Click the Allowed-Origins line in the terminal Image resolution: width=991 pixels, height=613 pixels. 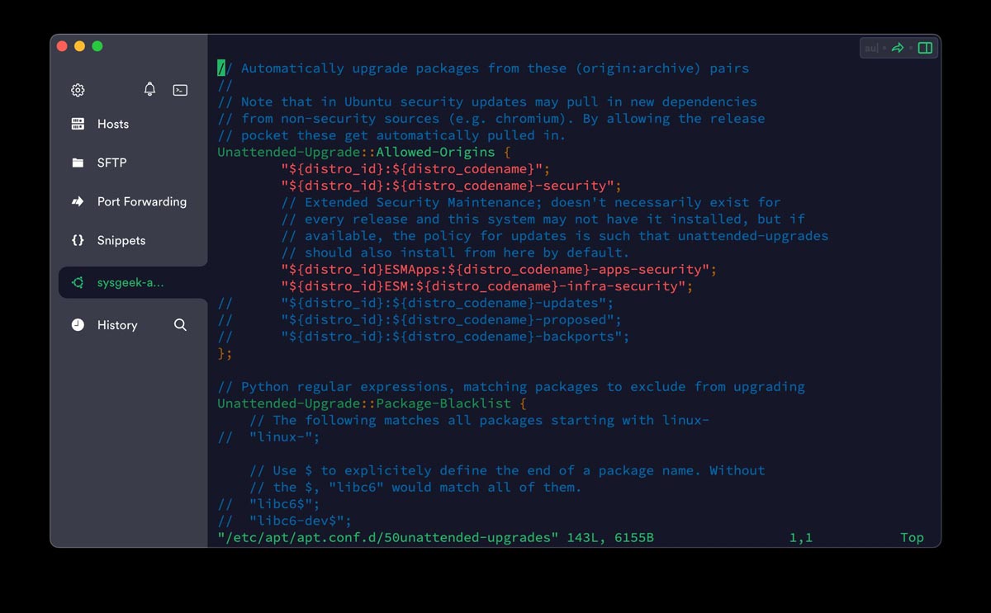click(x=364, y=152)
